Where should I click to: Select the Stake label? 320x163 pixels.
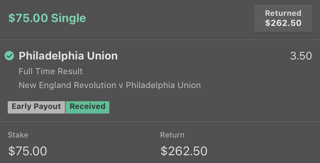(x=18, y=135)
